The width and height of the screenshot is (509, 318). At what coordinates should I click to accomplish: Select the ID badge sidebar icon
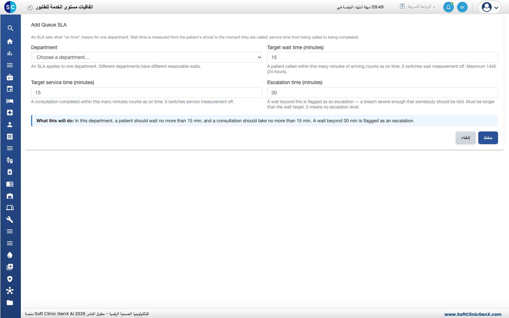[x=10, y=77]
